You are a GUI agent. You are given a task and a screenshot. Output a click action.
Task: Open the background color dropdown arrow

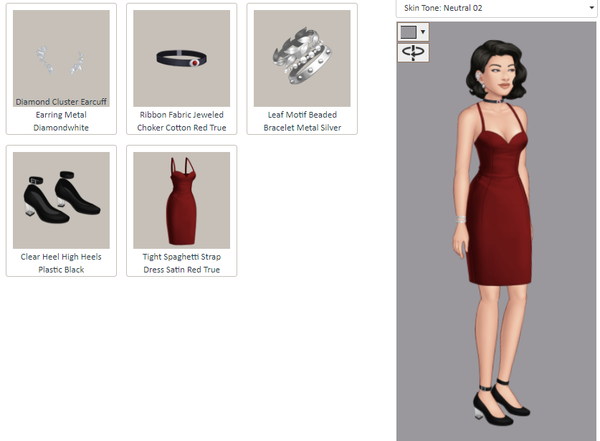pos(423,32)
